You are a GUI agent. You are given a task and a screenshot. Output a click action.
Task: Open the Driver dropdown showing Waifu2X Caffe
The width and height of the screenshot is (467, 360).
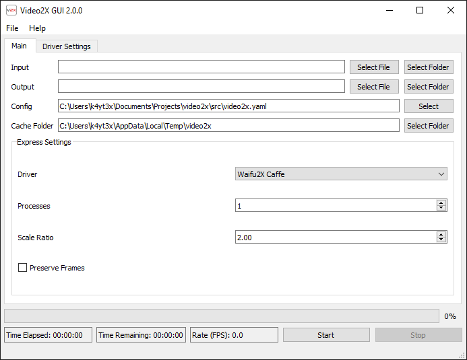(341, 174)
